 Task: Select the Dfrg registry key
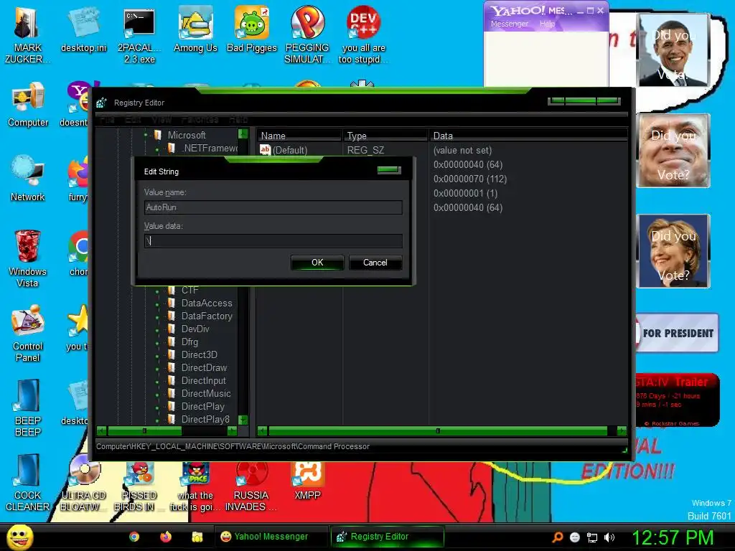tap(189, 342)
